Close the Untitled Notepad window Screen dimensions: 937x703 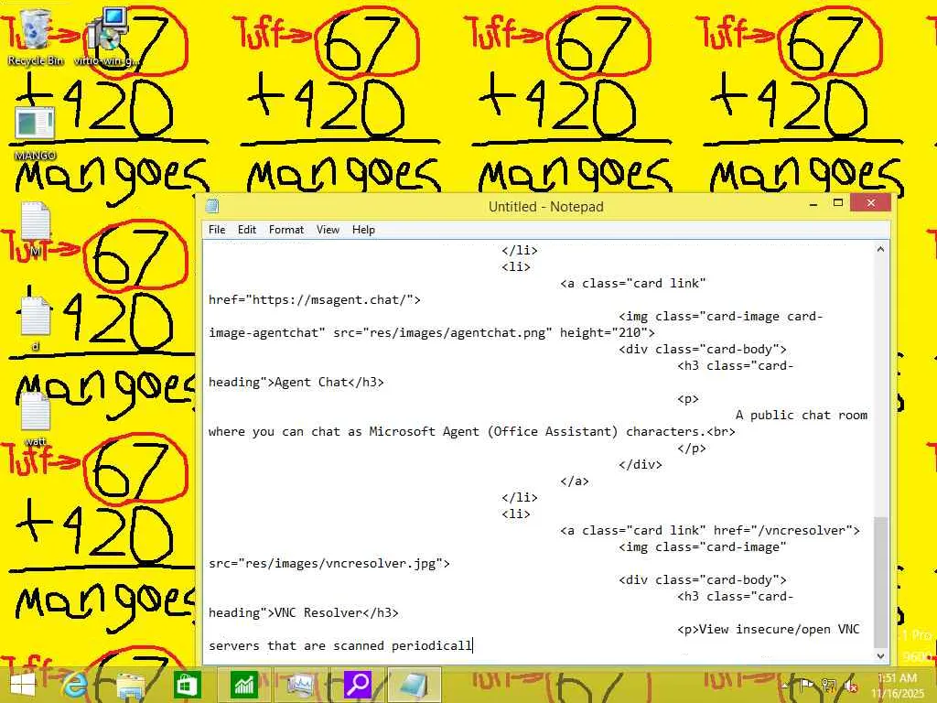pos(871,203)
